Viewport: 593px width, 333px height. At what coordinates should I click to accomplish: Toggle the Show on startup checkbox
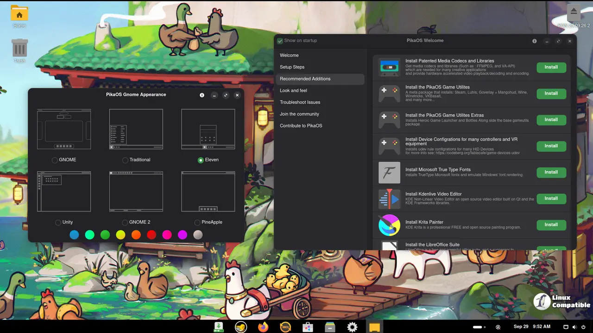[280, 41]
